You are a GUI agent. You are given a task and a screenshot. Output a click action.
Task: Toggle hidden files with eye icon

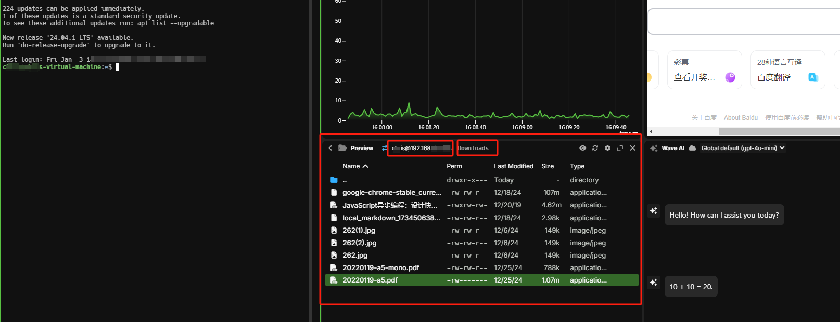(x=582, y=148)
